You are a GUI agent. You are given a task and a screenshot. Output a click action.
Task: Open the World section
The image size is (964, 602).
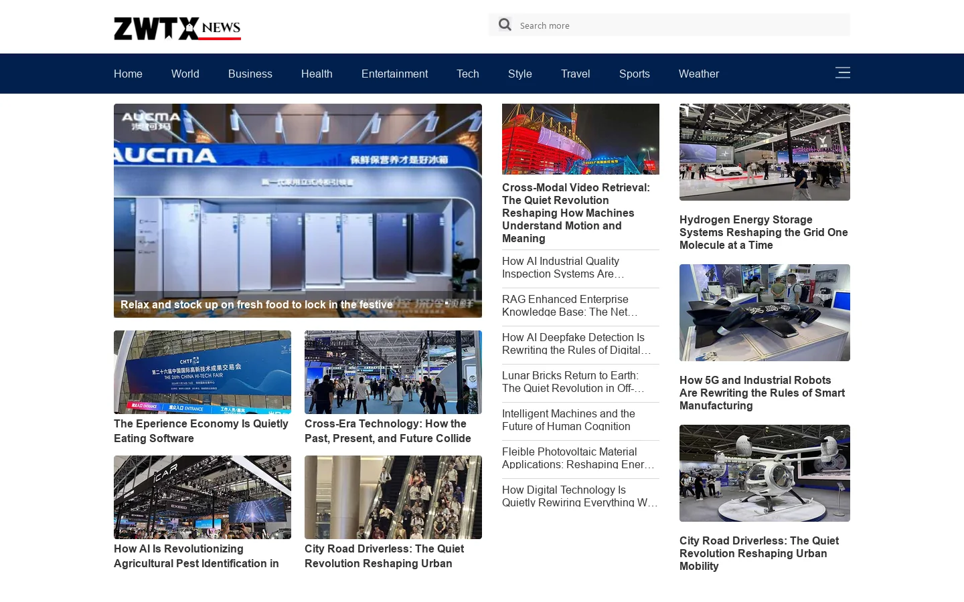pos(185,74)
